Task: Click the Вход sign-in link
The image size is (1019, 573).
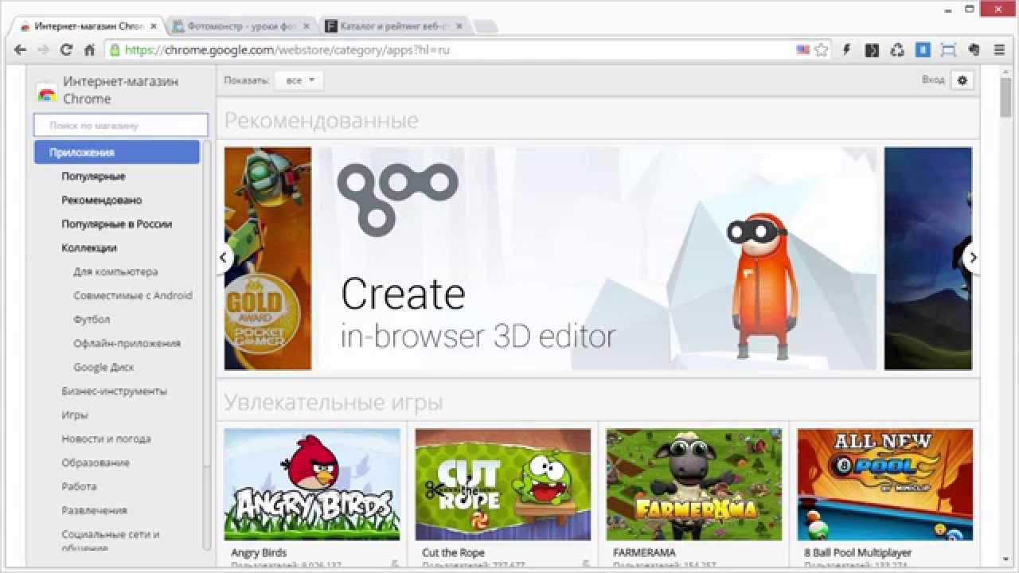Action: click(x=933, y=80)
